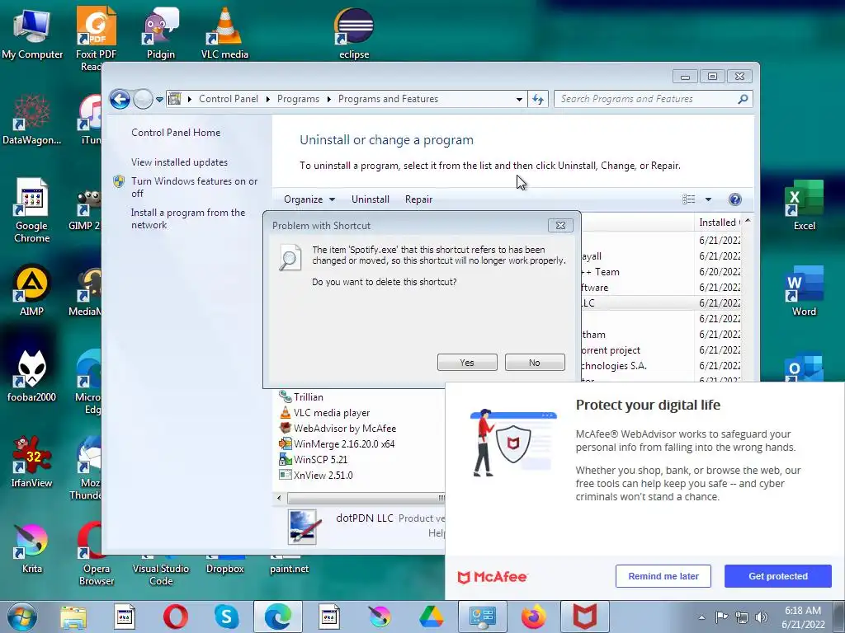Open Google Drive taskbar icon
This screenshot has height=633, width=845.
[x=431, y=617]
